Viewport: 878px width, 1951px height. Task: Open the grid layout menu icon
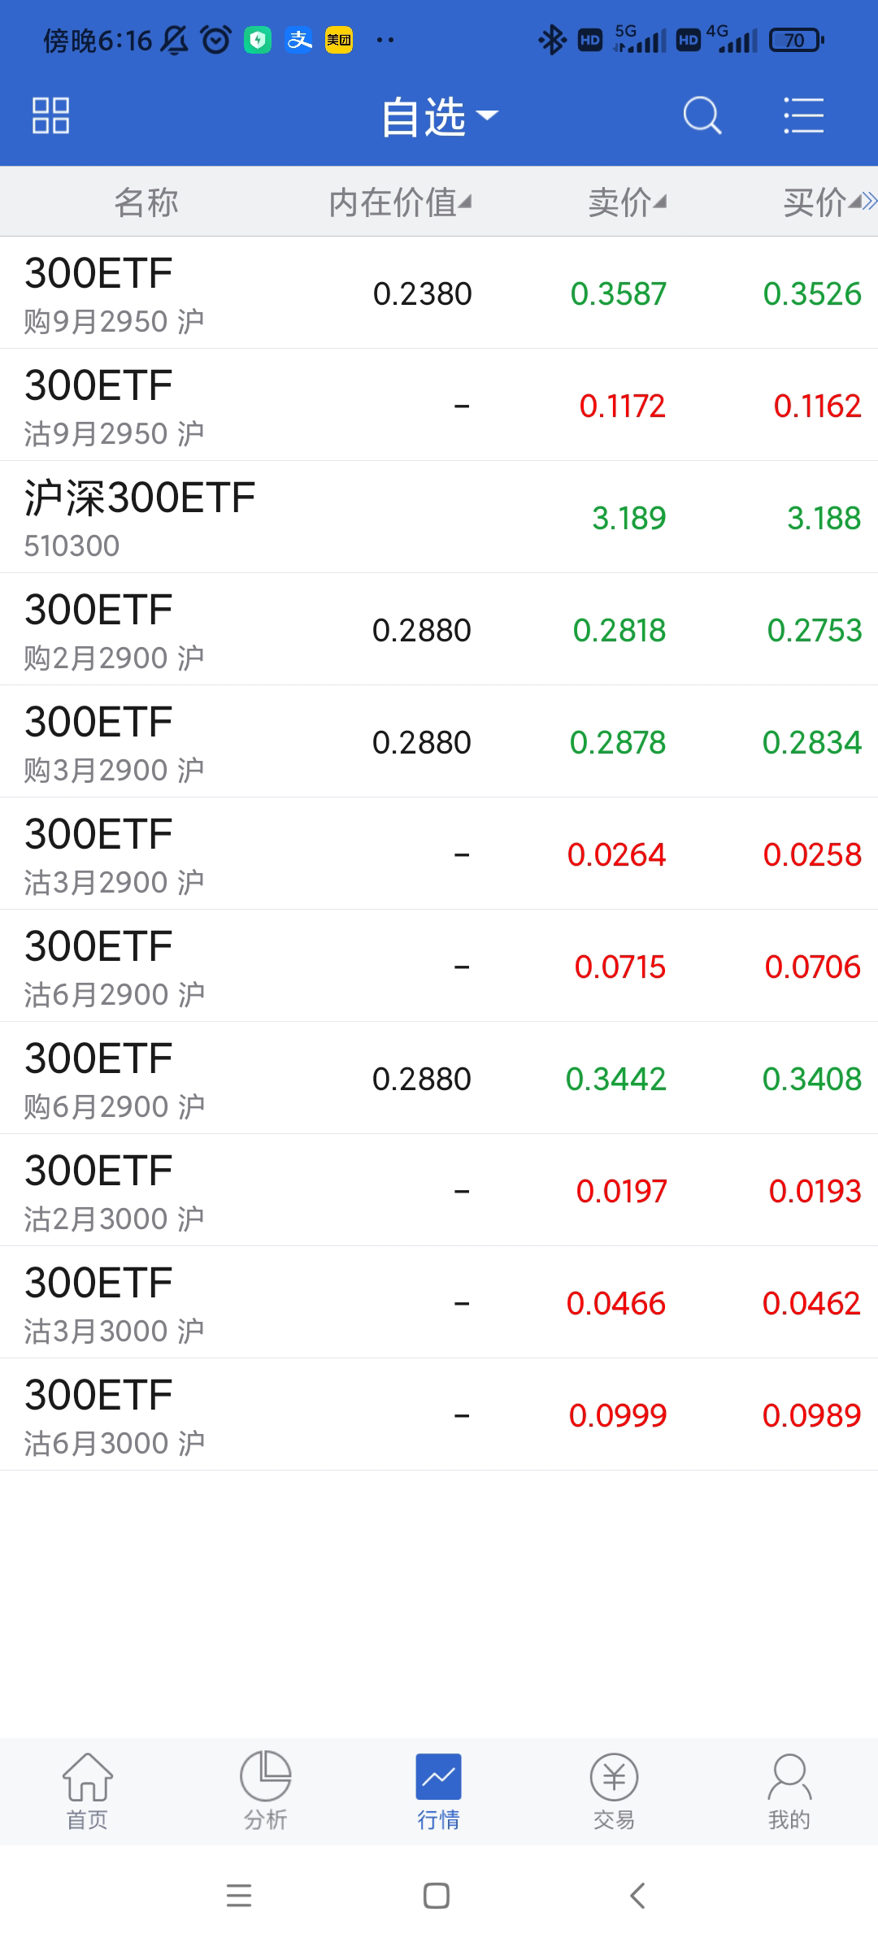[x=50, y=115]
